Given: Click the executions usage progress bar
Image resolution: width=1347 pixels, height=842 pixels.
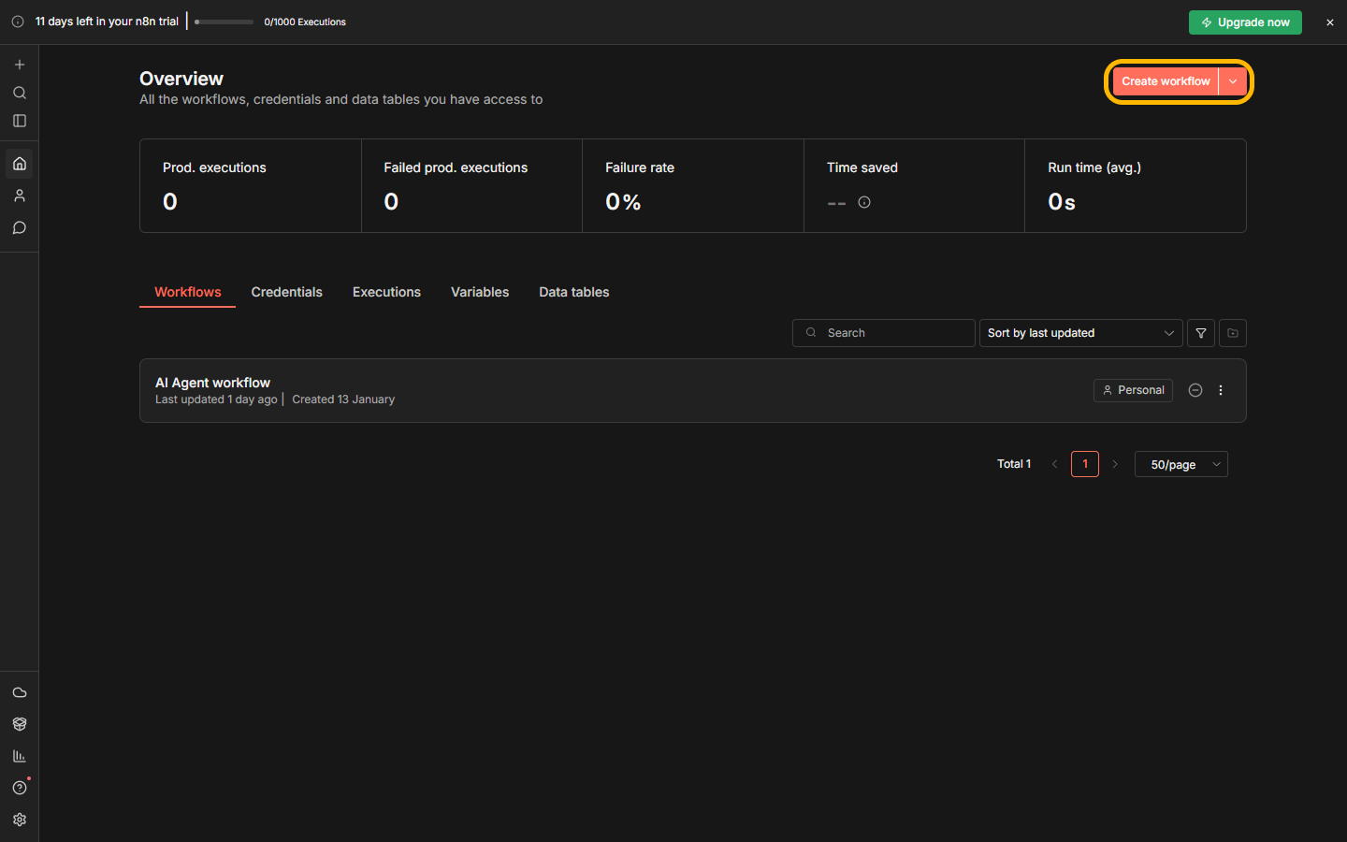Looking at the screenshot, I should (224, 22).
